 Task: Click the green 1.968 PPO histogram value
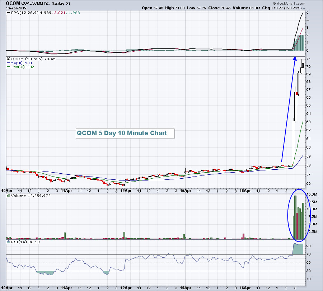pos(74,13)
